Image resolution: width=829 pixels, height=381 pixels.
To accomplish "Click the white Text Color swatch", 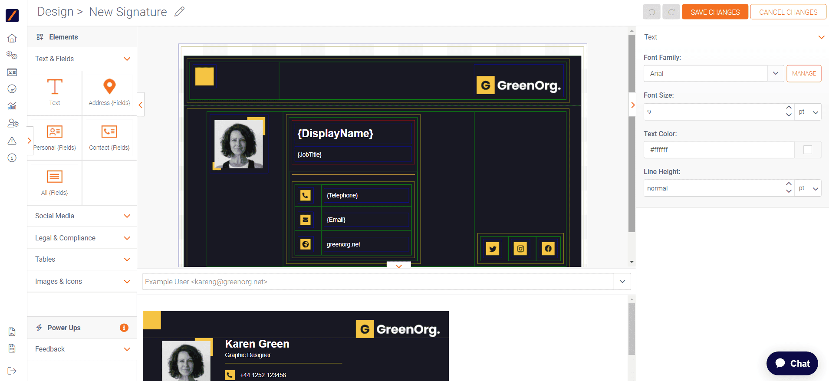I will pos(807,150).
